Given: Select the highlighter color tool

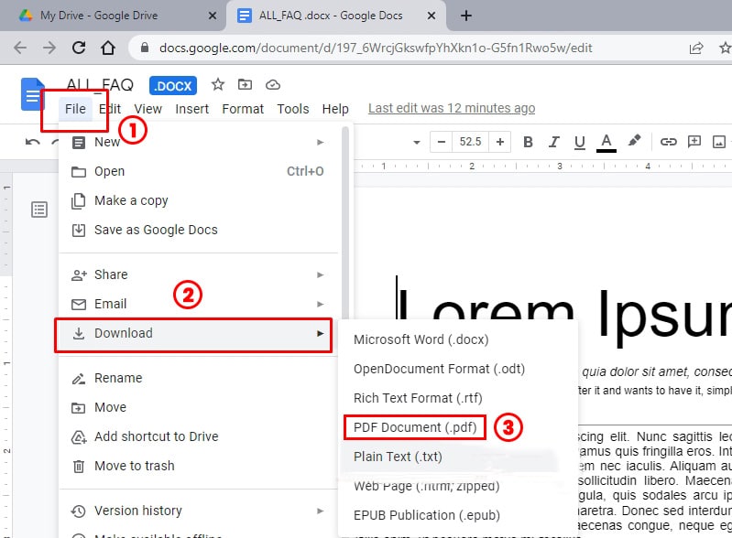Looking at the screenshot, I should point(634,142).
